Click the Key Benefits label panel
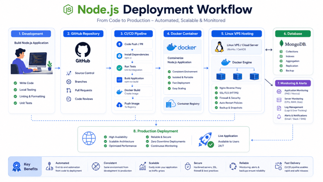Viewport: 323px width, 182px height. tap(25, 167)
